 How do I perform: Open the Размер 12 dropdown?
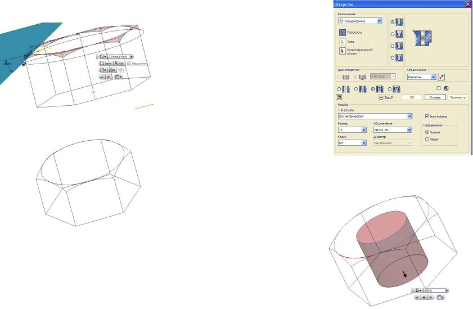pos(364,130)
